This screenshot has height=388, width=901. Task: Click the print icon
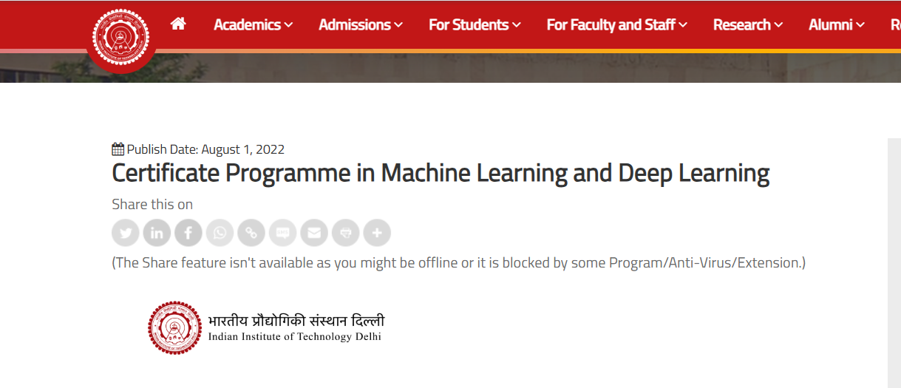346,233
